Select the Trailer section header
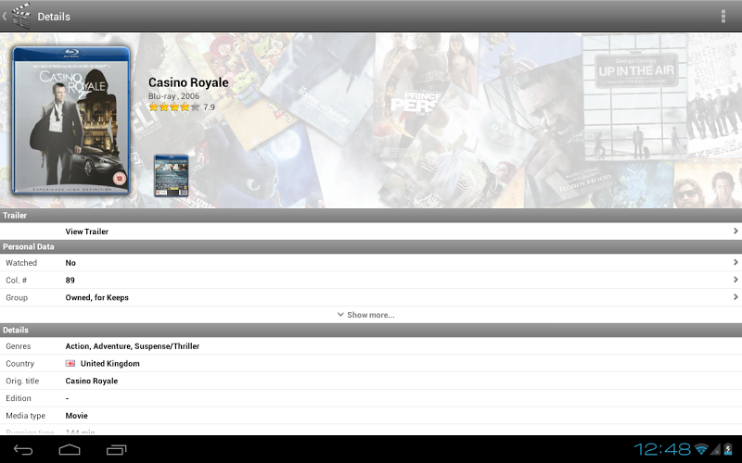This screenshot has width=742, height=463. (x=371, y=216)
